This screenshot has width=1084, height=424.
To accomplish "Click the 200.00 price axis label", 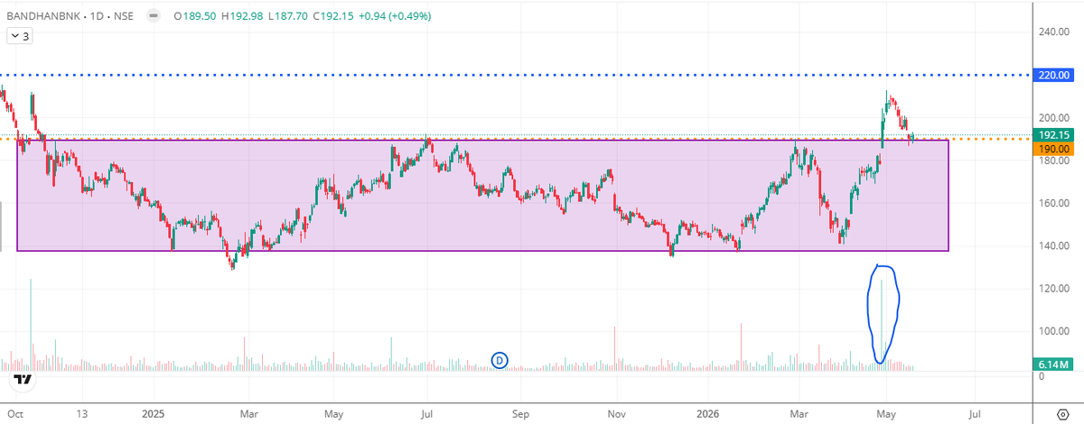I will 1054,117.
